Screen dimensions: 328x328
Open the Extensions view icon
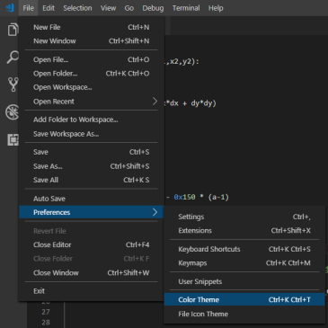(13, 139)
